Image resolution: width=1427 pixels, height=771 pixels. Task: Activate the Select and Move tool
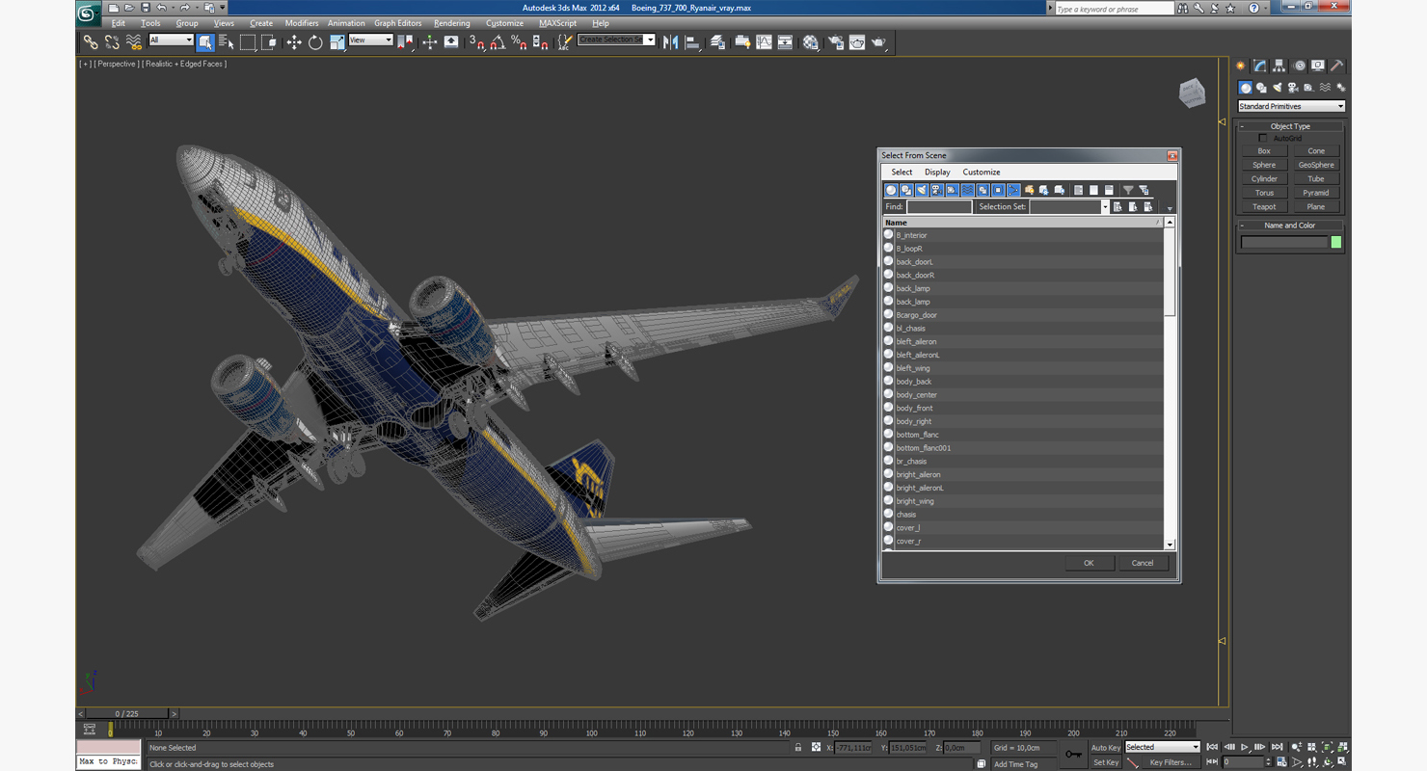(294, 42)
